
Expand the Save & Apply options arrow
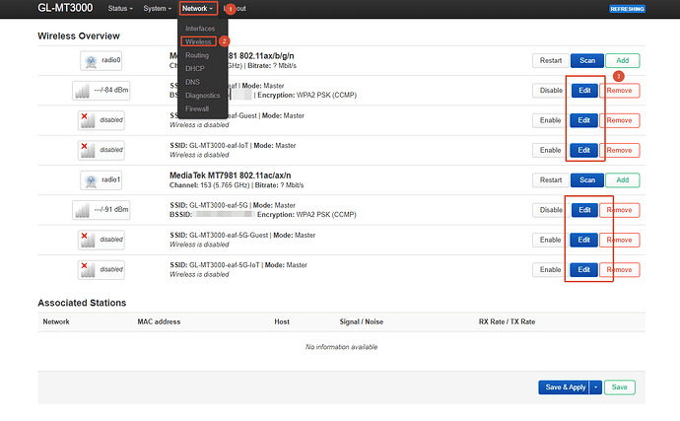tap(596, 387)
